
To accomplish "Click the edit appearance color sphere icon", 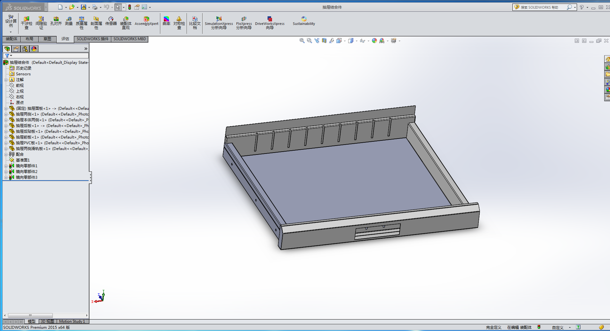I will 374,41.
